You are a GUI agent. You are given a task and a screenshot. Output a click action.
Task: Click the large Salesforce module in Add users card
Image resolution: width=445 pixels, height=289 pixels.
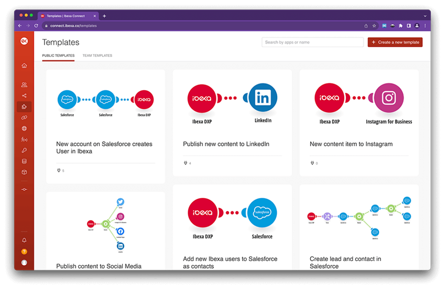262,213
